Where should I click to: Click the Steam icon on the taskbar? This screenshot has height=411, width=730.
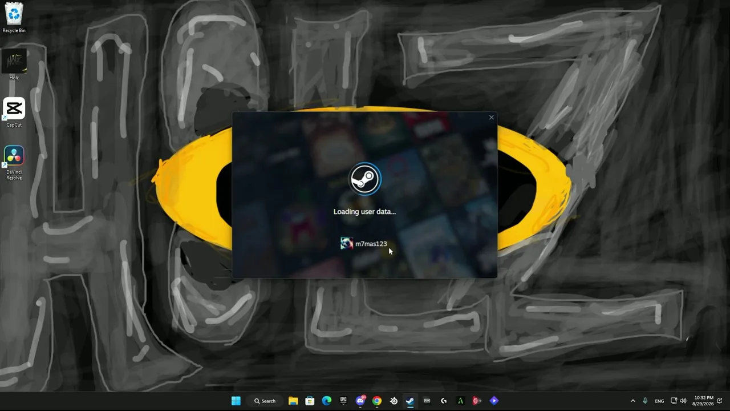pyautogui.click(x=410, y=401)
